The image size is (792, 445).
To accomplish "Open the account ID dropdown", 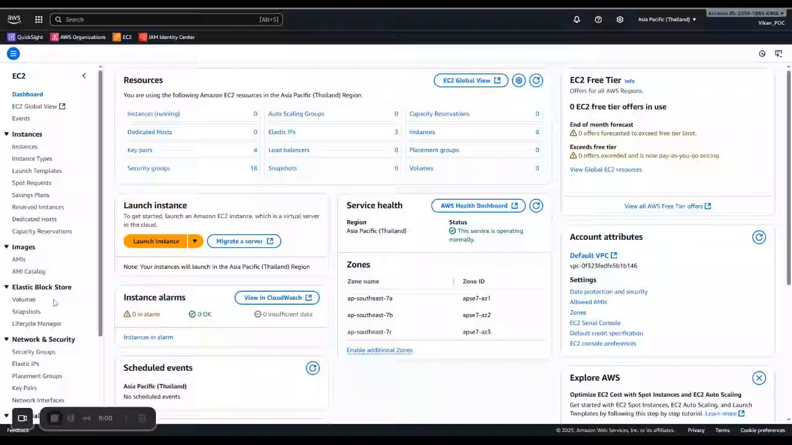I will tap(746, 13).
